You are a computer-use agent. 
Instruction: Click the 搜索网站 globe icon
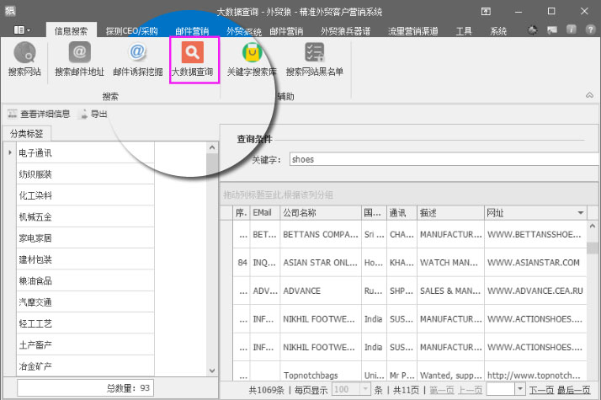[x=24, y=59]
